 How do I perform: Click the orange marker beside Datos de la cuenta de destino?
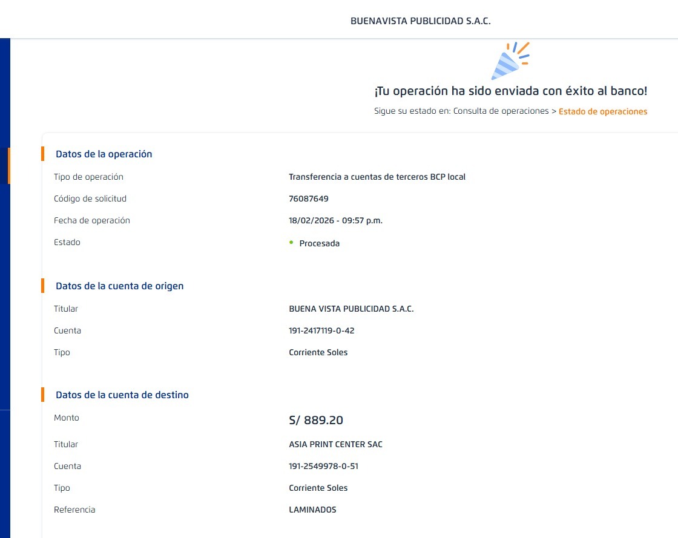coord(43,395)
